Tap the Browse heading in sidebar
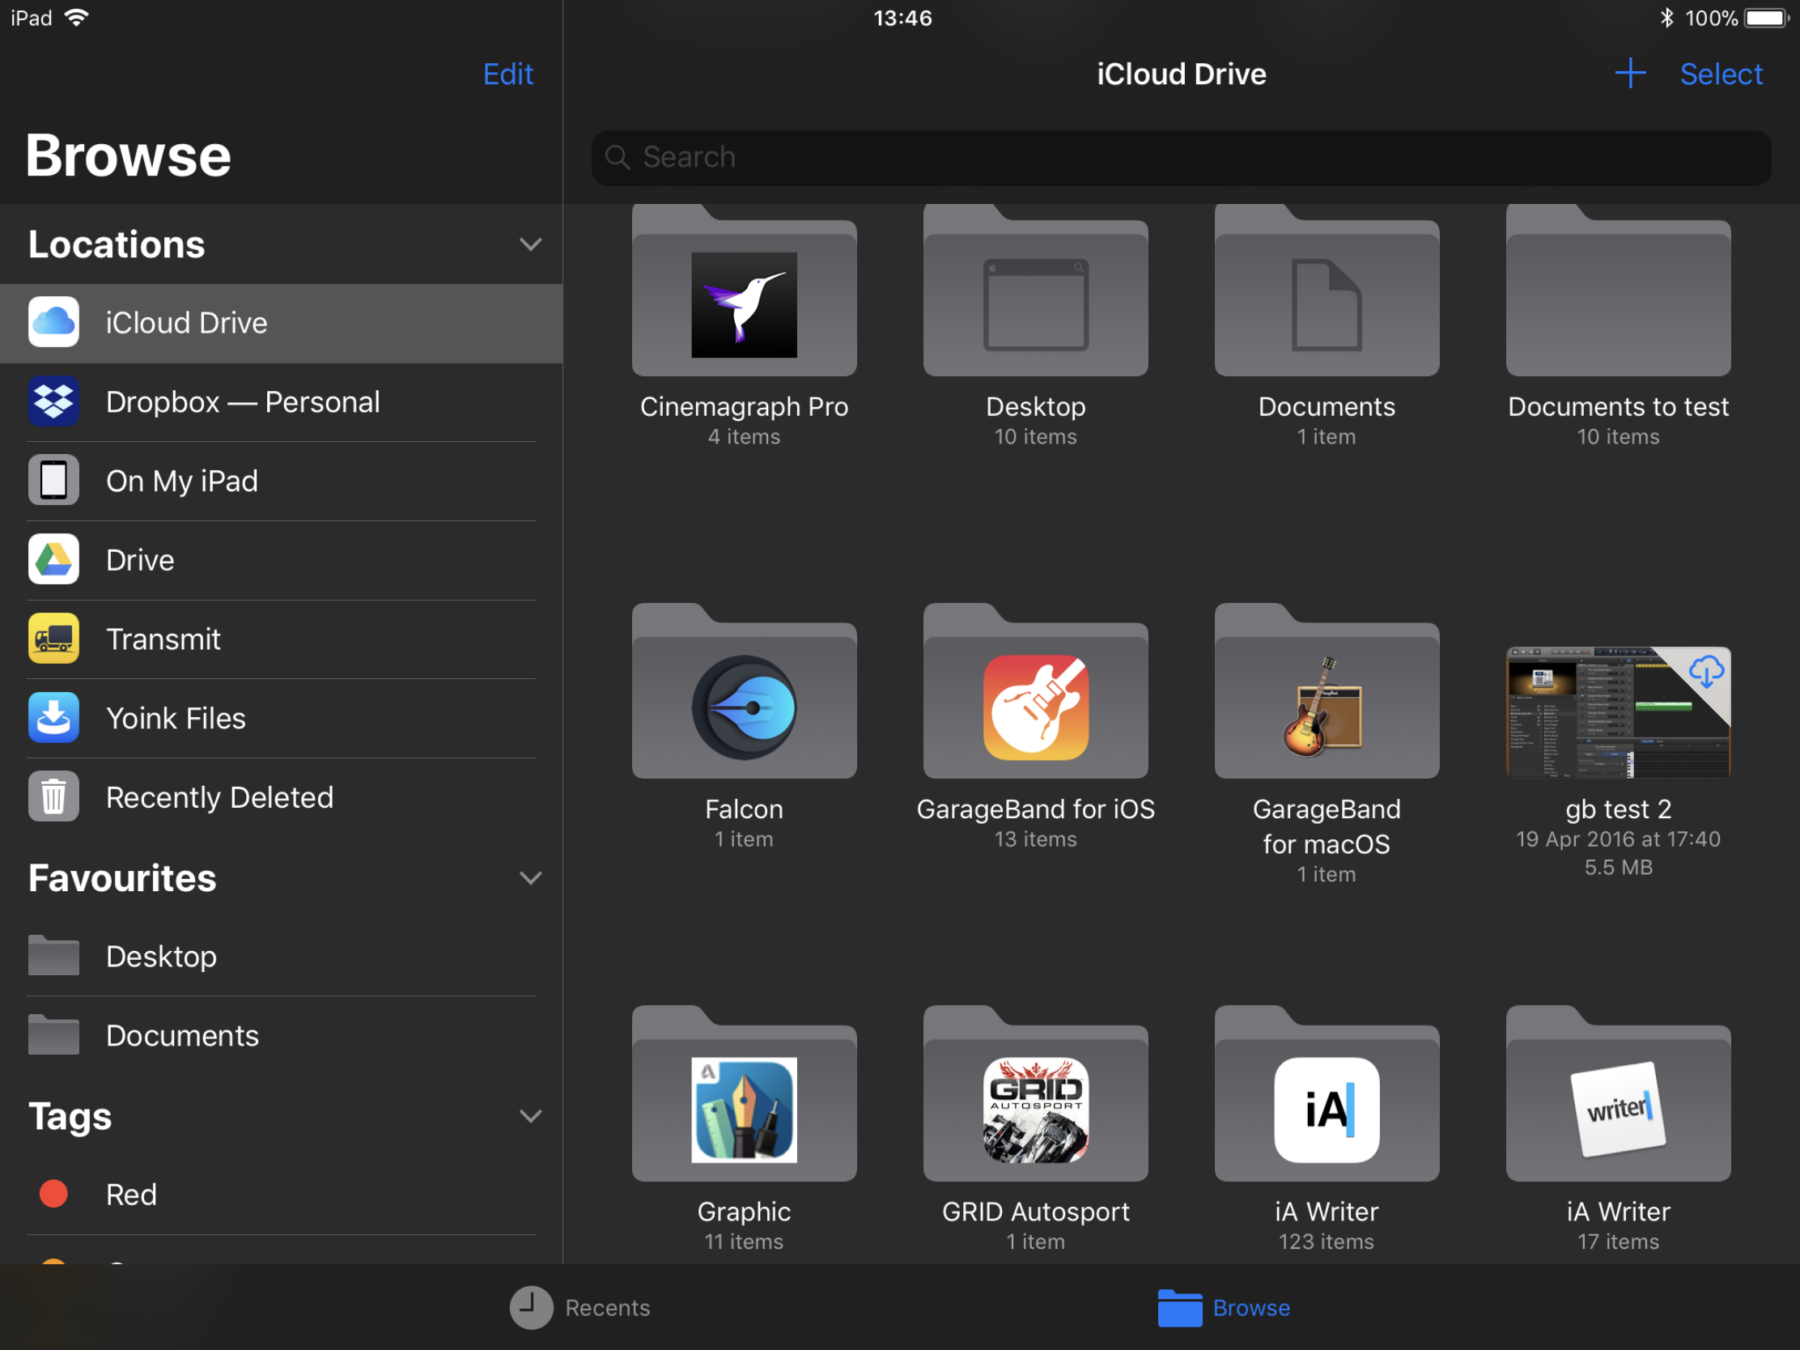The image size is (1800, 1350). pyautogui.click(x=129, y=155)
